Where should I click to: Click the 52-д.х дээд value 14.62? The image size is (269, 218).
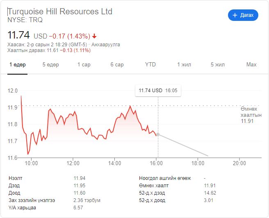(x=210, y=193)
